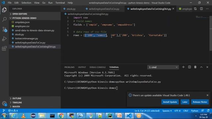The height and width of the screenshot is (119, 212).
Task: Open the Manage gear settings icon
Action: [4, 103]
